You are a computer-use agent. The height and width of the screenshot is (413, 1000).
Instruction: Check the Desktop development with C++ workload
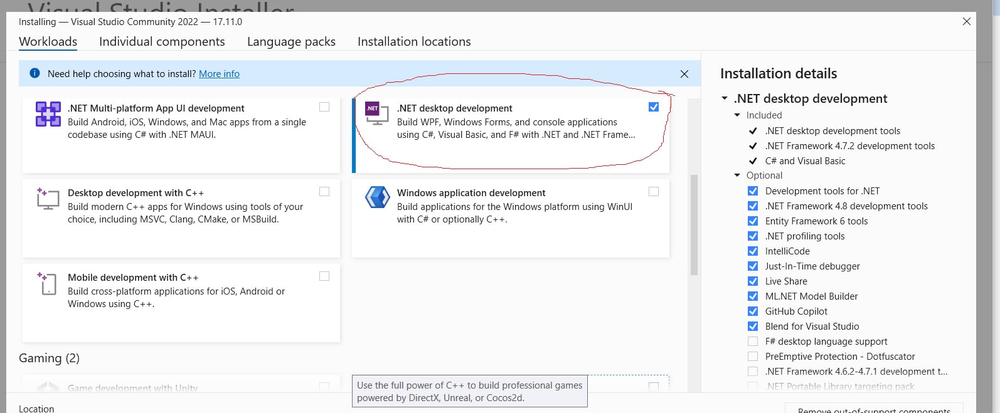[x=324, y=192]
